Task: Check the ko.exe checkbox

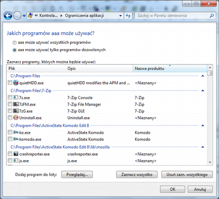Action: point(10,132)
